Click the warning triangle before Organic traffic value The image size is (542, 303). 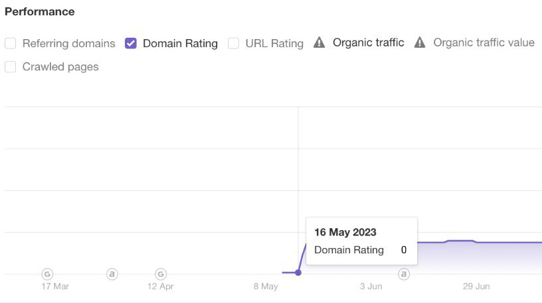click(419, 43)
